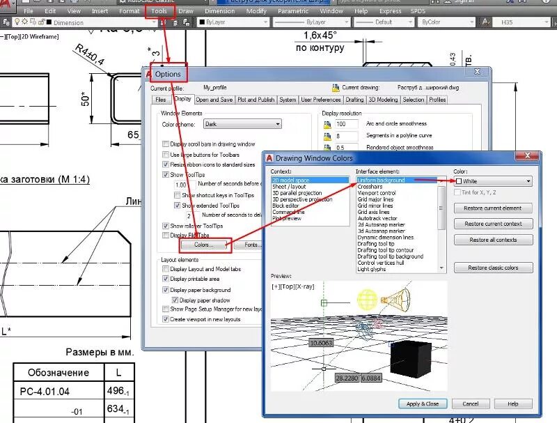The image size is (557, 423).
Task: Click Make Object's Layer Current icon
Action: point(164,22)
